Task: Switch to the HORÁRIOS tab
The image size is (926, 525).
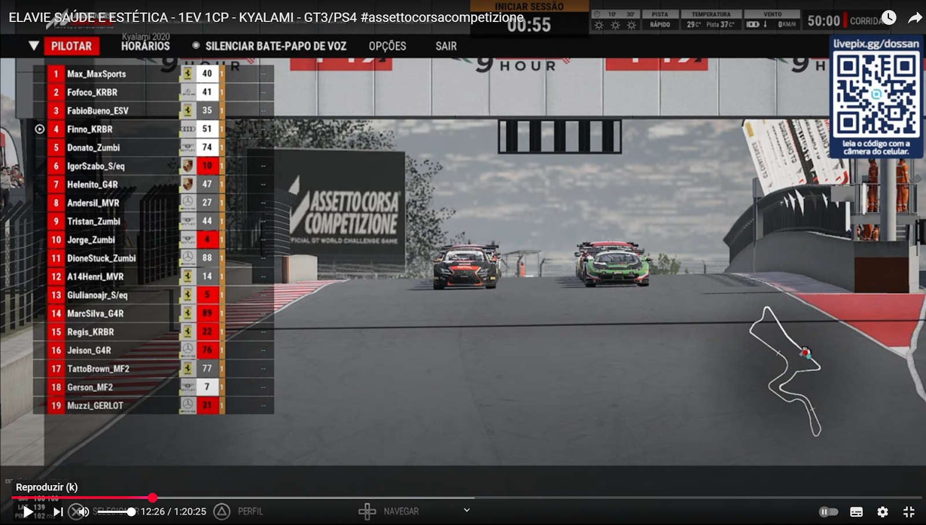Action: tap(145, 46)
